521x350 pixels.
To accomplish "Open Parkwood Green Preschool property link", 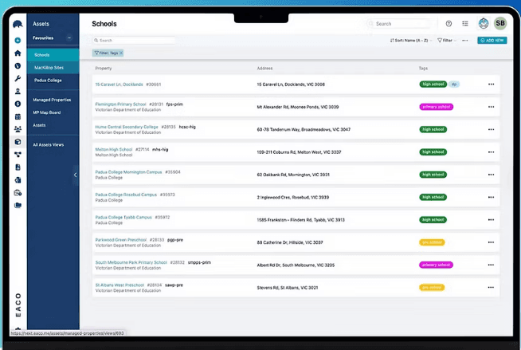I will (120, 240).
